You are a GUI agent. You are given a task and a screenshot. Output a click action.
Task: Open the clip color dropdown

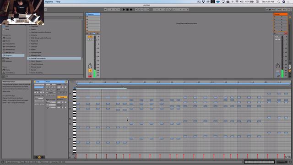coord(39,87)
